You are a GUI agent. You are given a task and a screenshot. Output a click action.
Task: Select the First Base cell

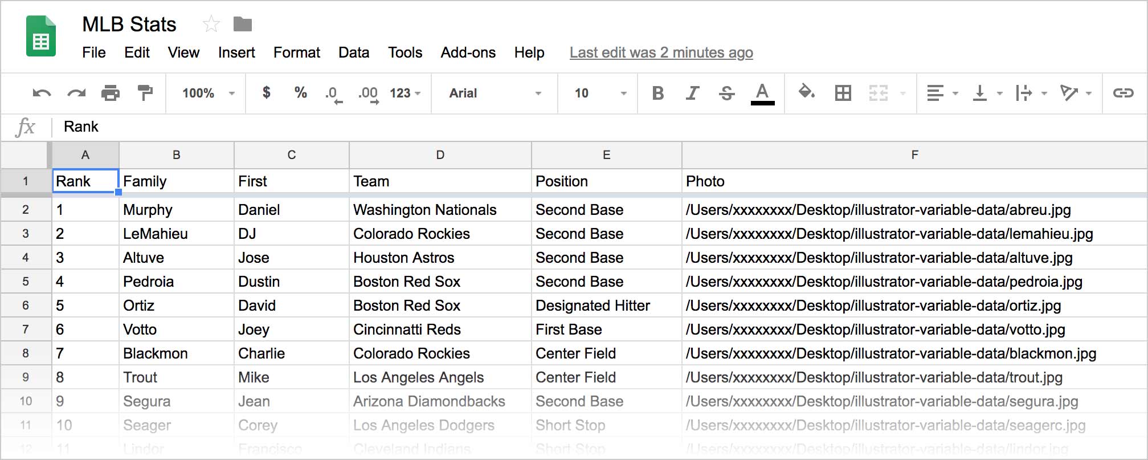coord(607,329)
